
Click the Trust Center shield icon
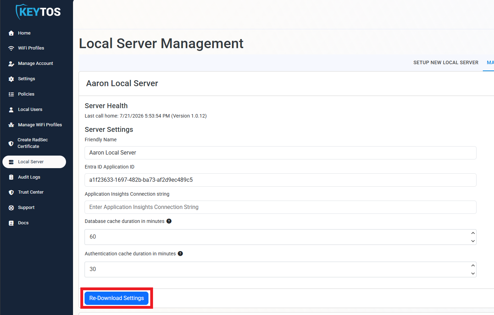[11, 192]
